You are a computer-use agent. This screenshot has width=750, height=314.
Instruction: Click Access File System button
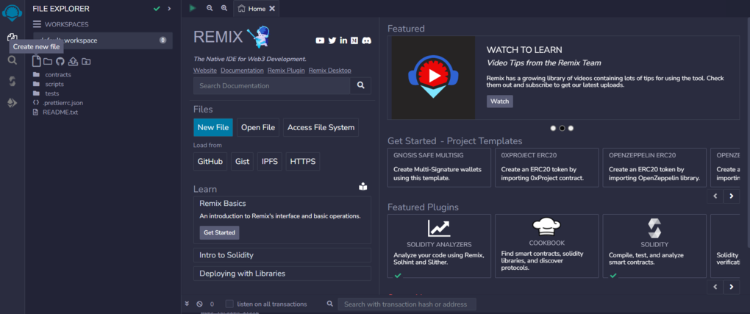pos(321,127)
